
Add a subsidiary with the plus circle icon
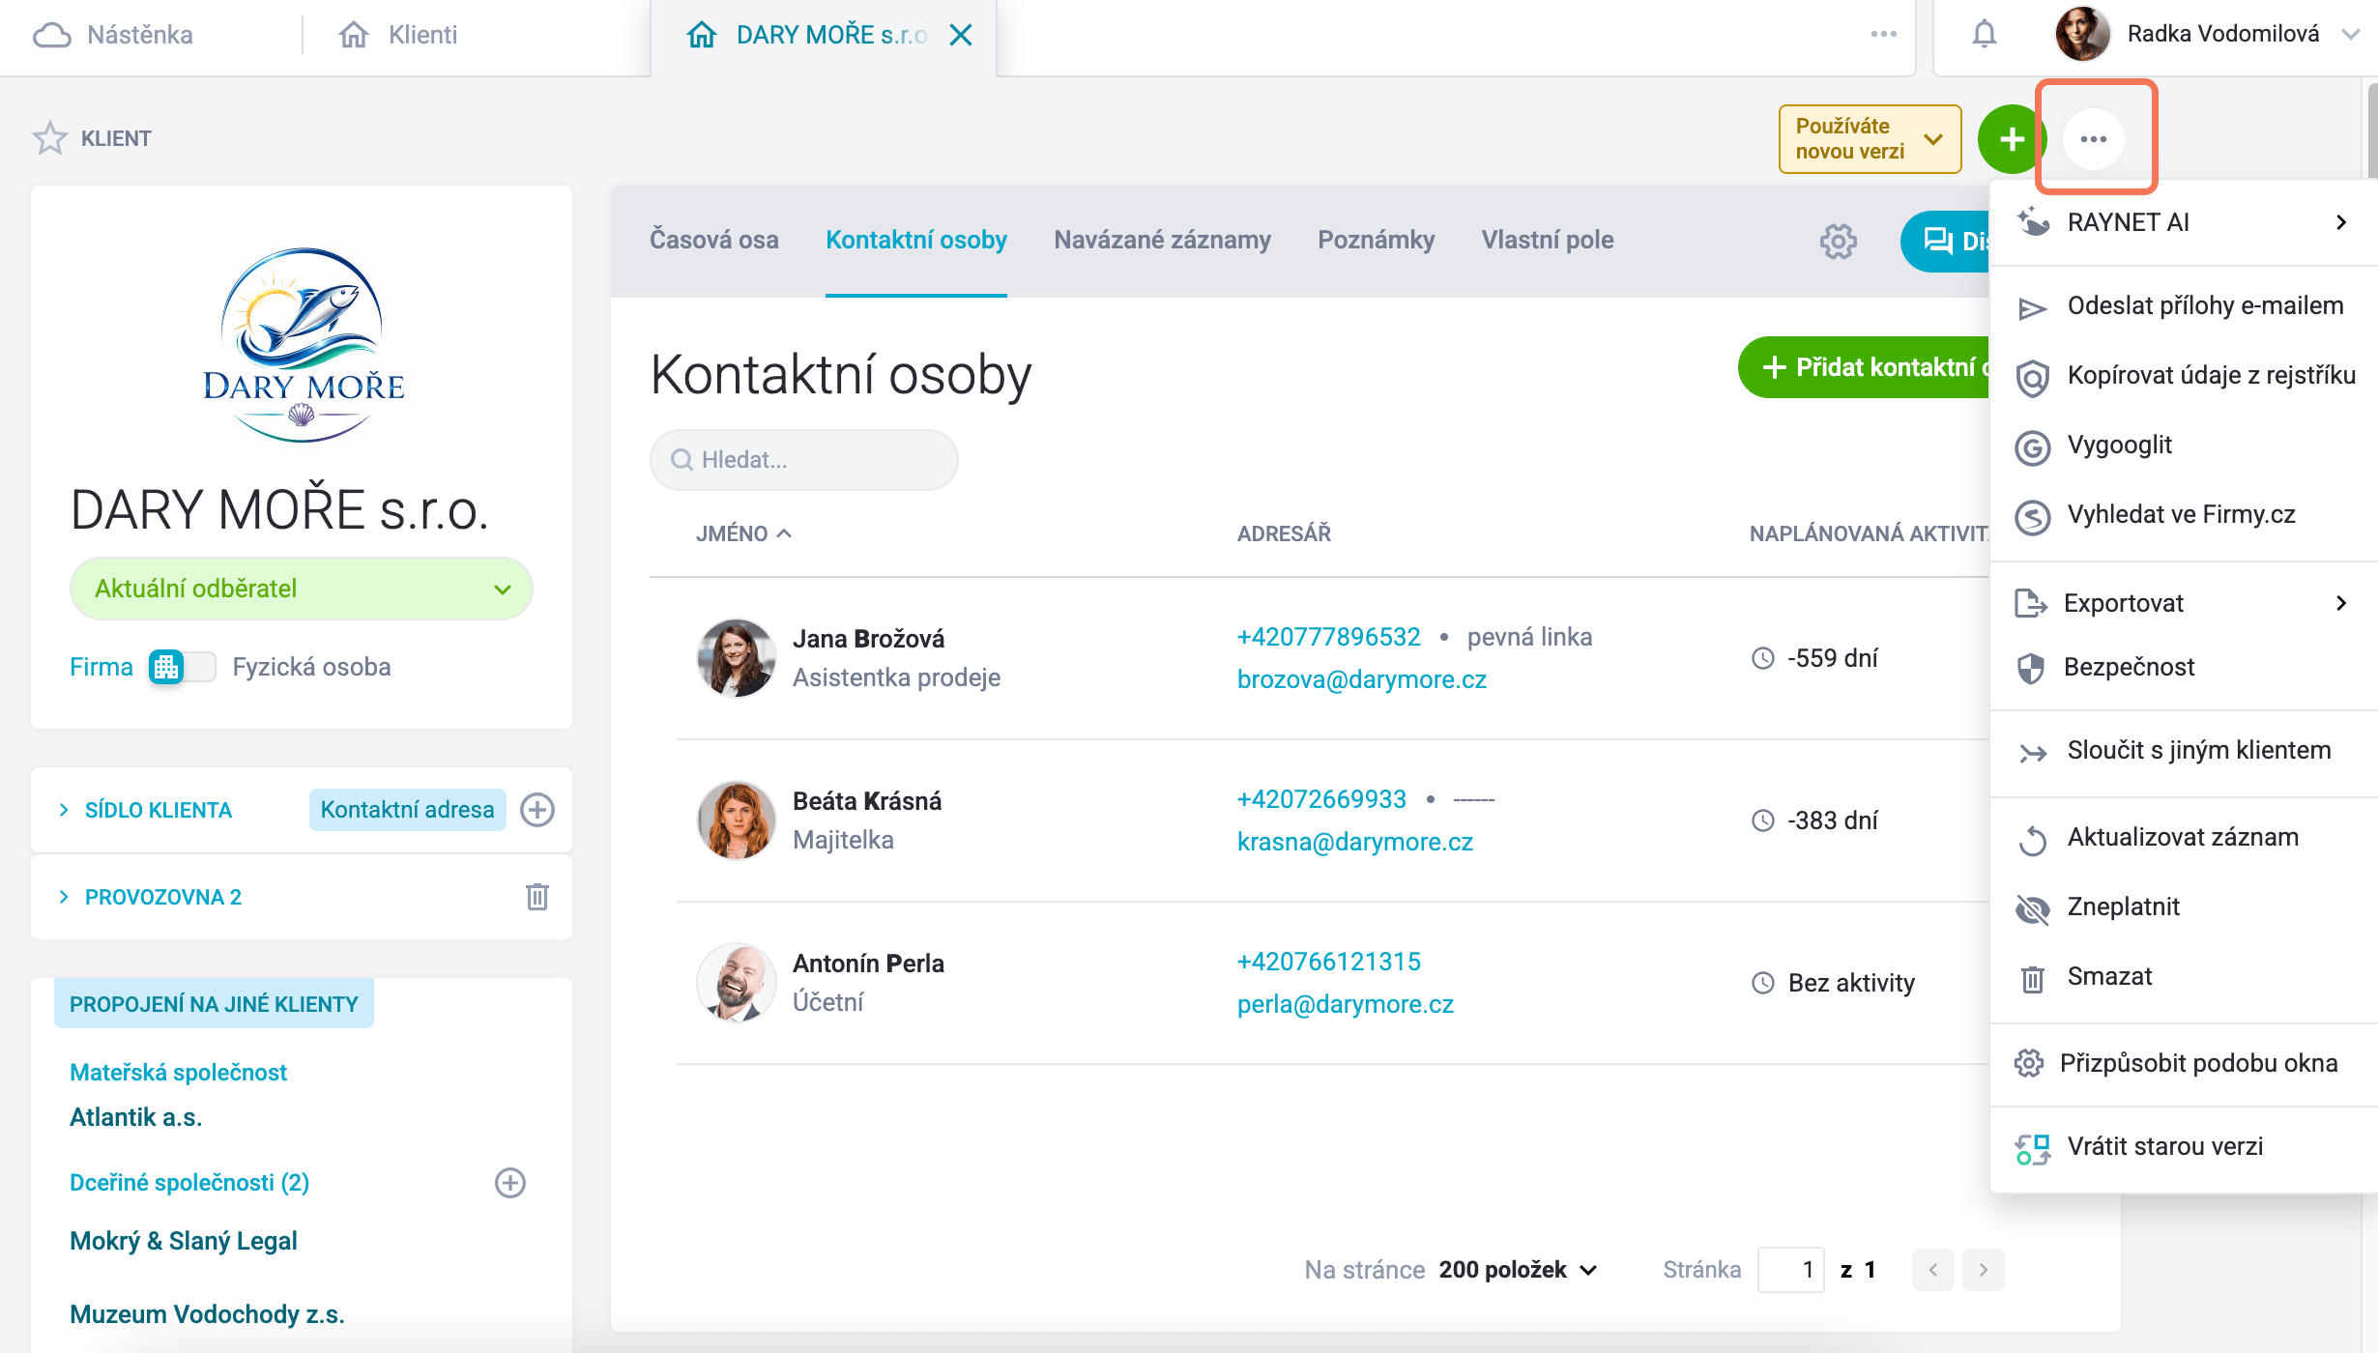pyautogui.click(x=510, y=1183)
